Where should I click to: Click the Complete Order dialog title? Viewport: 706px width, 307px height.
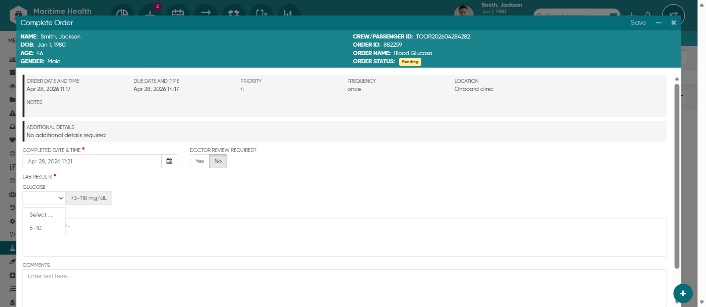[47, 23]
